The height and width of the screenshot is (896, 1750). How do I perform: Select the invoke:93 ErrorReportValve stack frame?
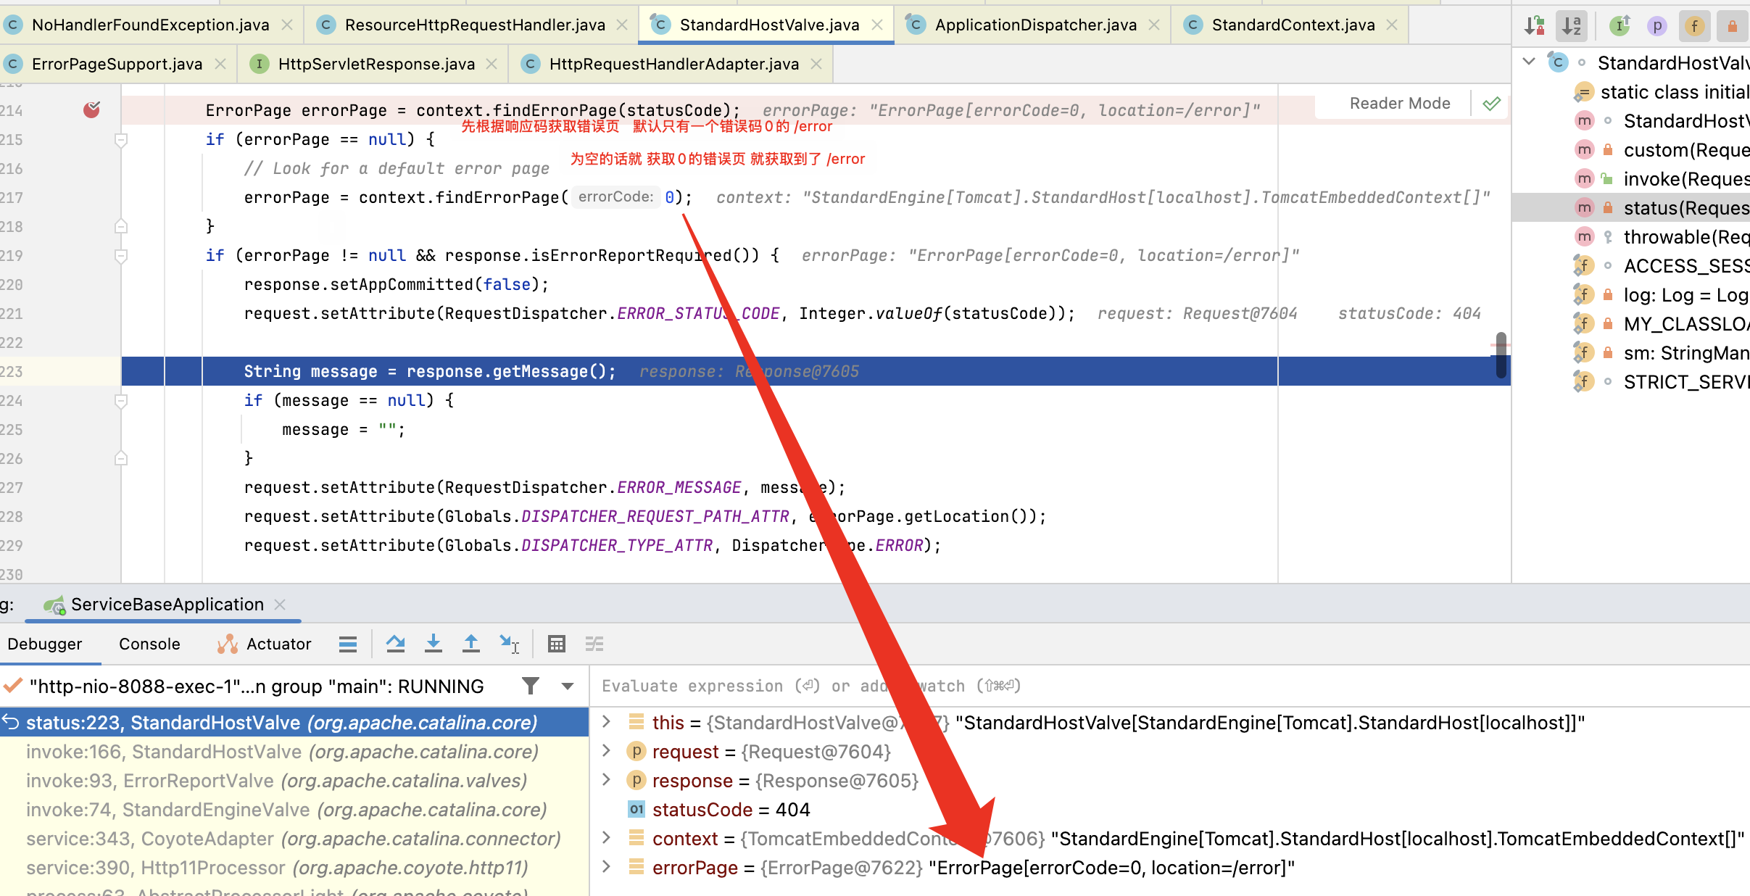click(275, 781)
